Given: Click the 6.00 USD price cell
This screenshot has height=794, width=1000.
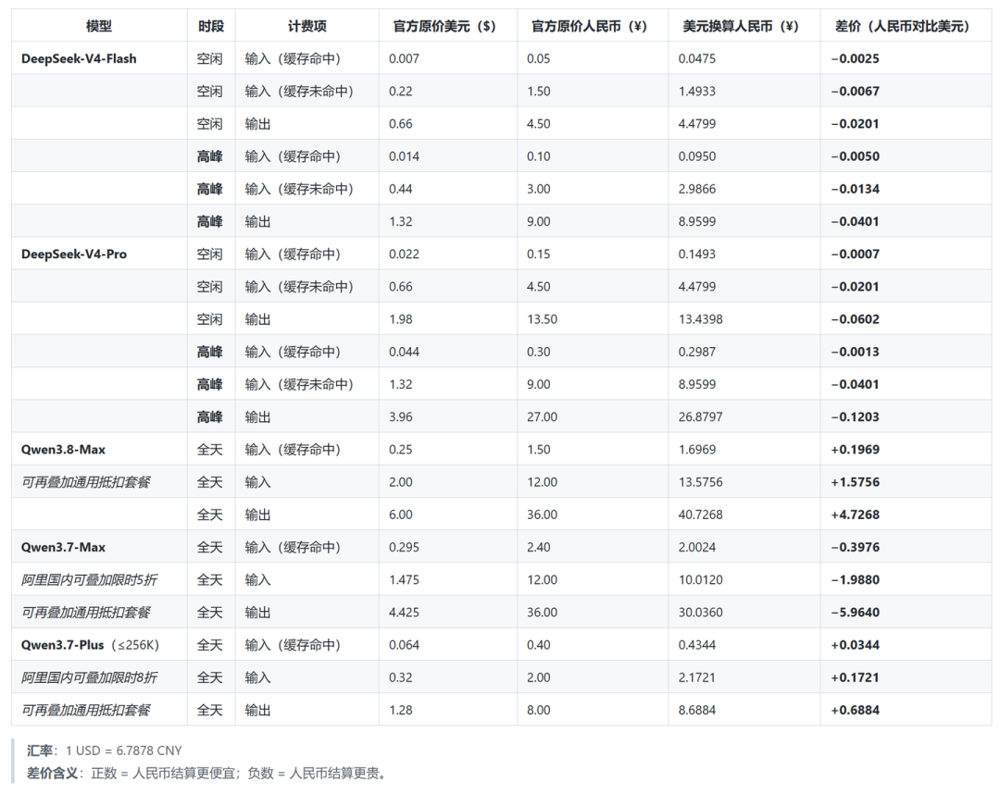Looking at the screenshot, I should point(401,515).
